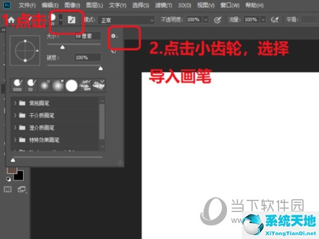
Task: Expand the 湿介质画笔 folder chevron
Action: pyautogui.click(x=15, y=128)
